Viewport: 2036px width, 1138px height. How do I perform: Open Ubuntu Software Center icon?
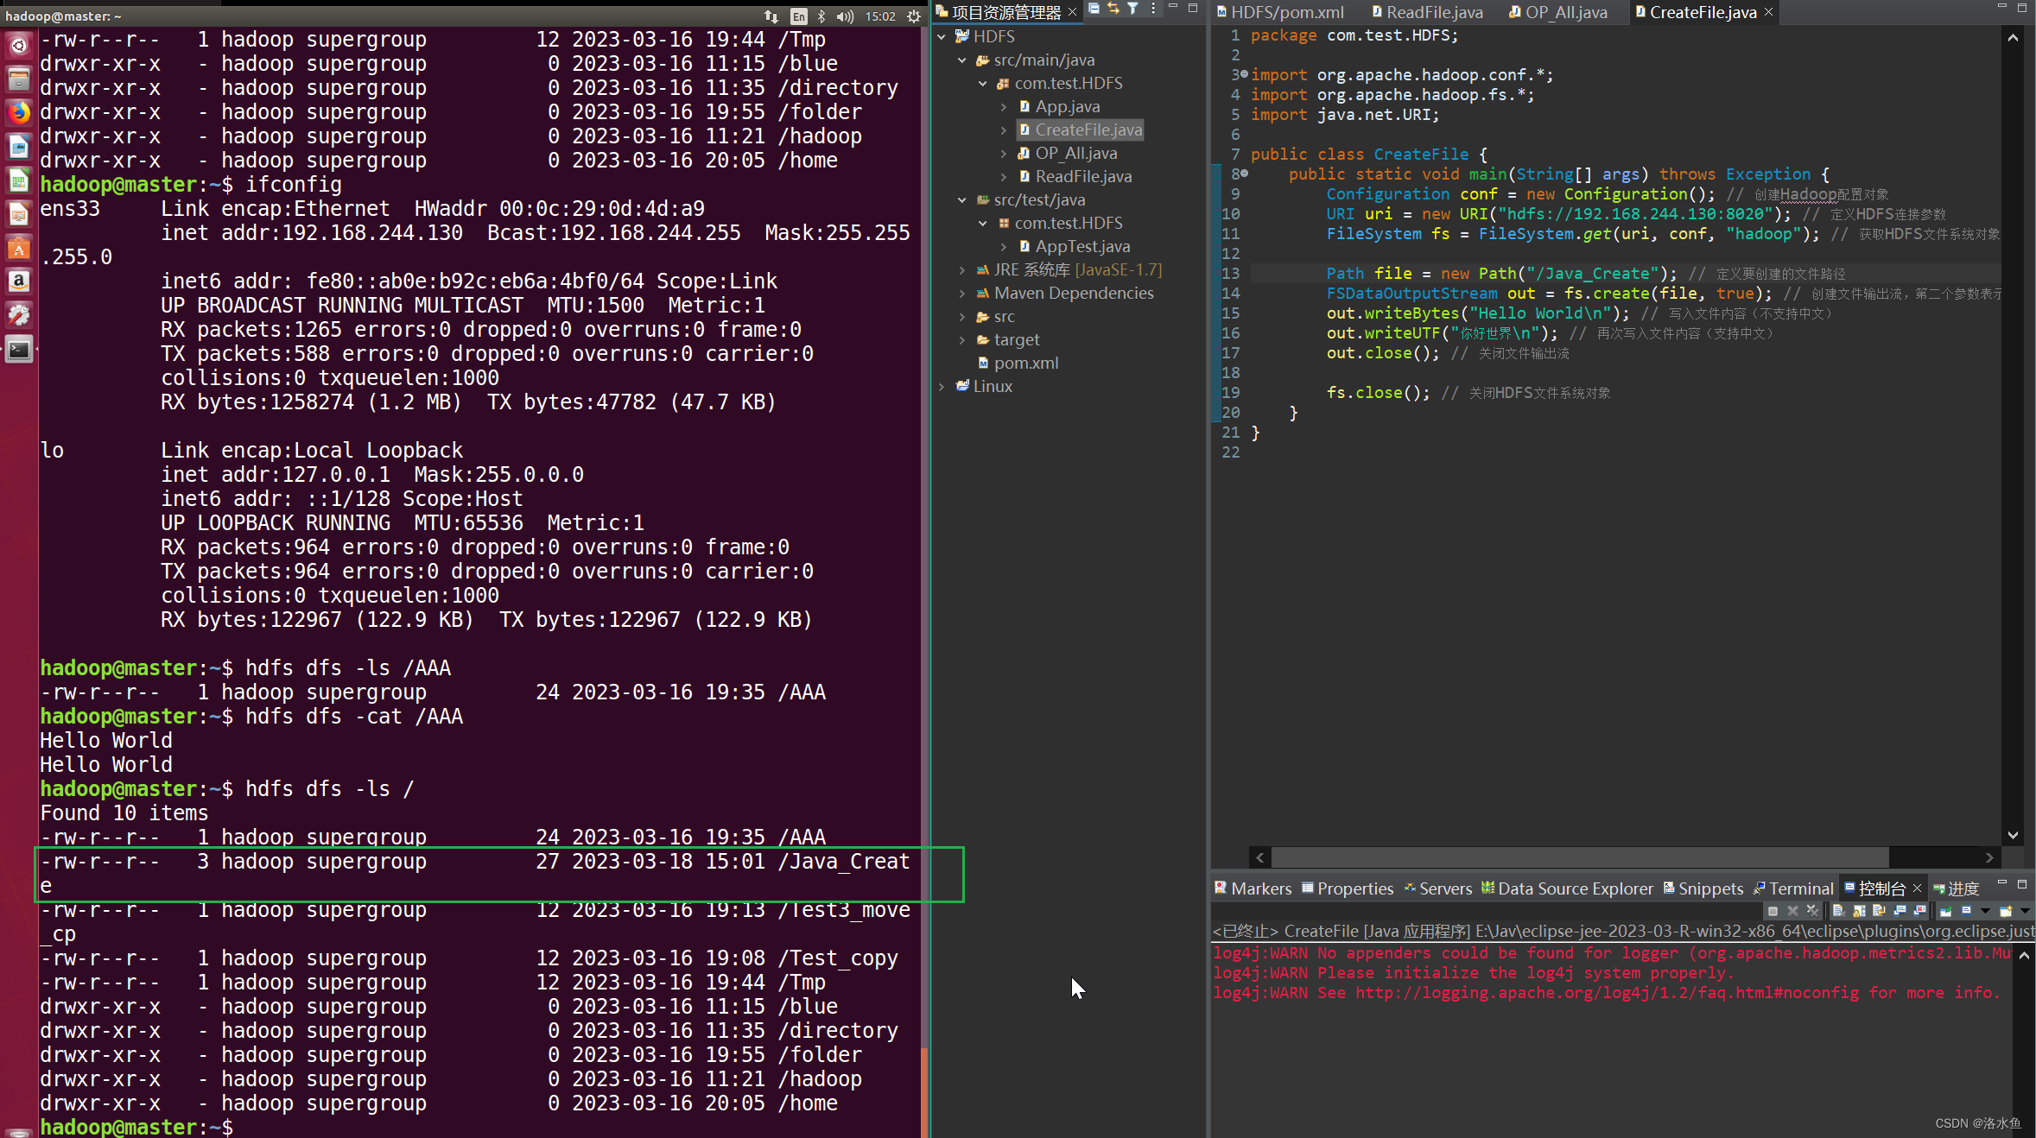point(19,248)
